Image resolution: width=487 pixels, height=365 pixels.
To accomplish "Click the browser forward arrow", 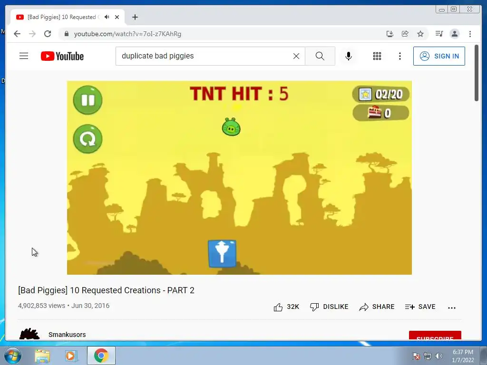I will pos(32,34).
